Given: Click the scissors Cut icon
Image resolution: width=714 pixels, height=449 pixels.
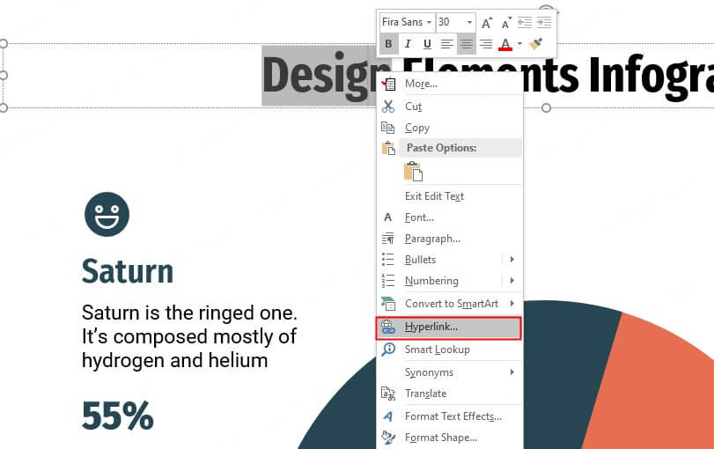Looking at the screenshot, I should tap(388, 107).
